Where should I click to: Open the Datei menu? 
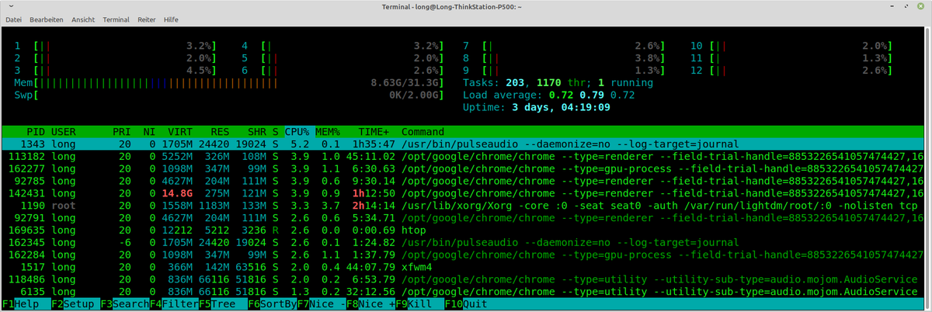pyautogui.click(x=14, y=19)
